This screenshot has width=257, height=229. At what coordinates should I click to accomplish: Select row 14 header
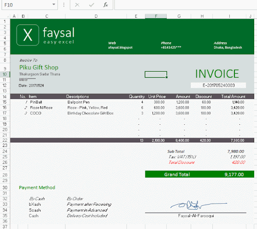tap(5, 97)
